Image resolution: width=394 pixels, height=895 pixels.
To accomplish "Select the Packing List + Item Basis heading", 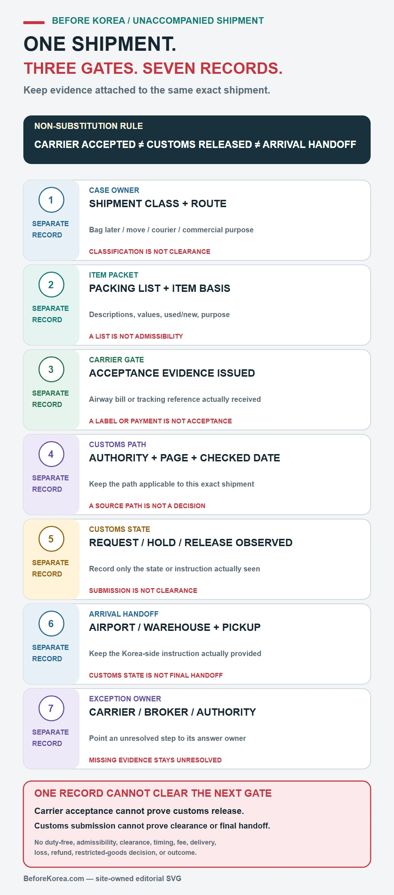I will pos(159,288).
